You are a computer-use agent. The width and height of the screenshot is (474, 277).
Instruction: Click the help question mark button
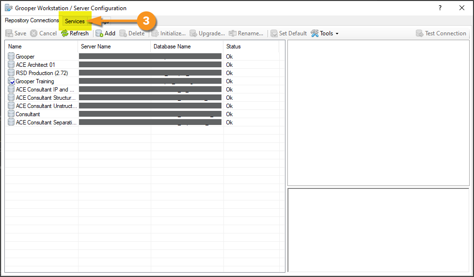(x=440, y=8)
